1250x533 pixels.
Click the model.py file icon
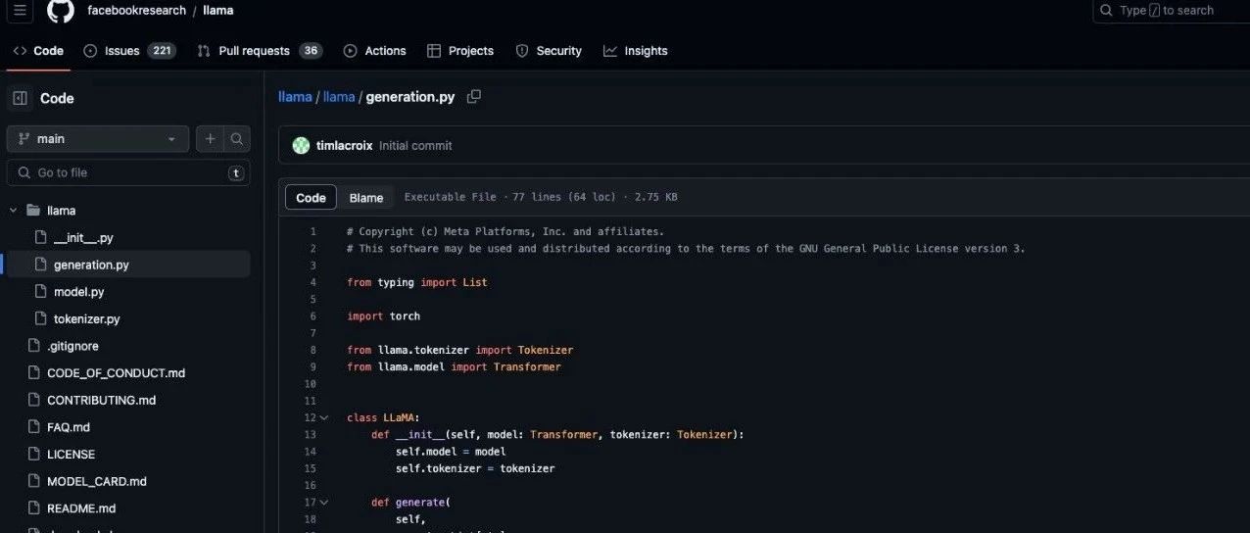pos(40,292)
